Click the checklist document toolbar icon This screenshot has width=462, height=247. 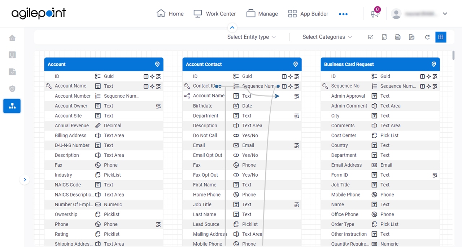[384, 37]
